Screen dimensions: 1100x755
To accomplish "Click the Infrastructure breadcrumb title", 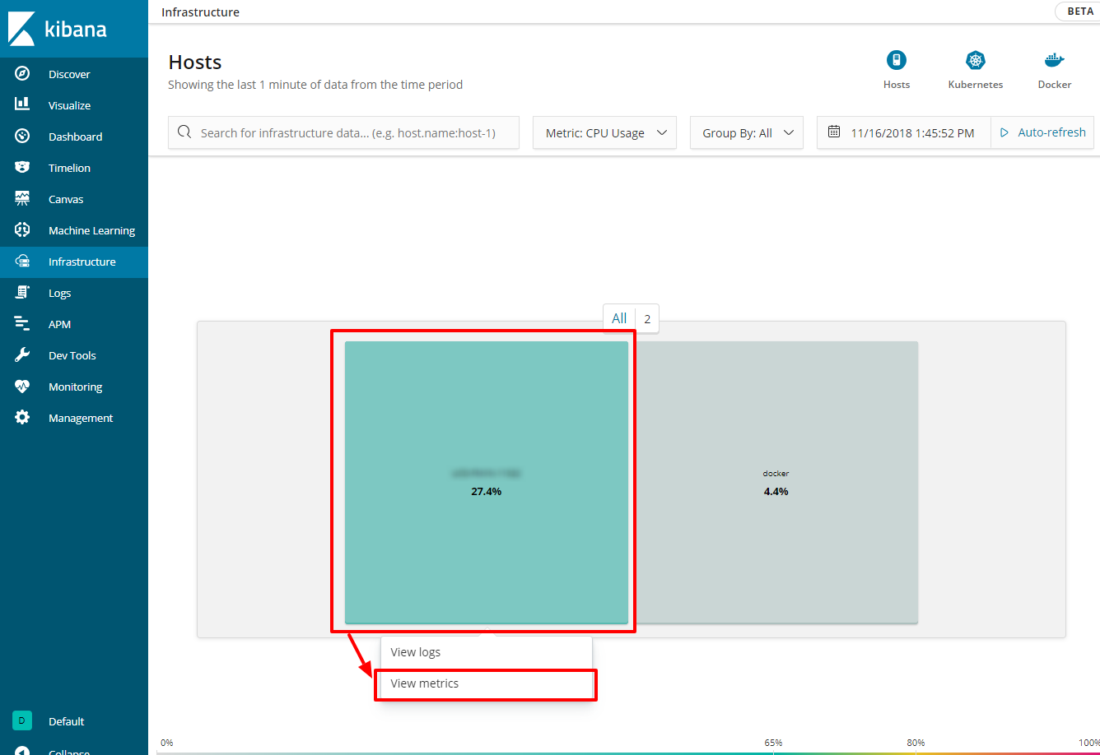I will [x=200, y=12].
